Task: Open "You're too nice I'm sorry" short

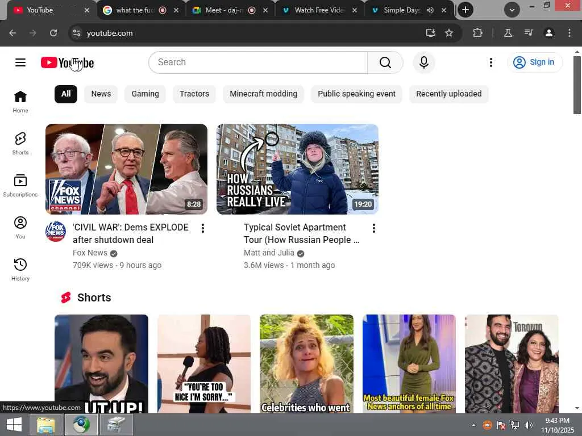Action: pos(204,364)
